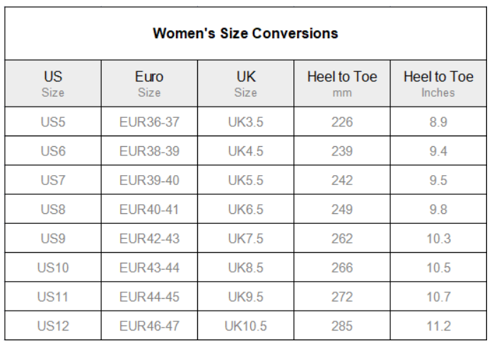
Task: Click the Women's Size Conversions title
Action: (x=245, y=33)
